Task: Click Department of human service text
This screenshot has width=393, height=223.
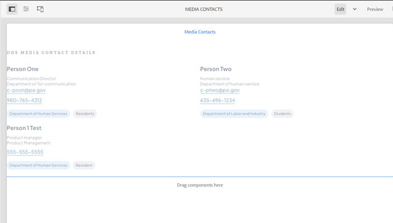Action: (x=230, y=84)
